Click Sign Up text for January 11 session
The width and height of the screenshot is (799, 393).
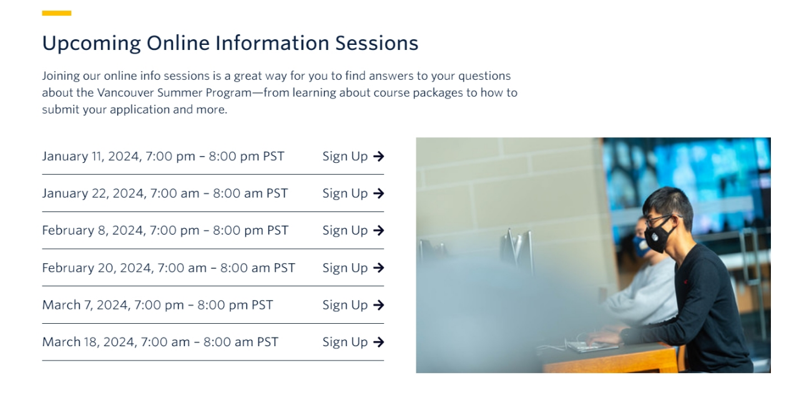345,157
